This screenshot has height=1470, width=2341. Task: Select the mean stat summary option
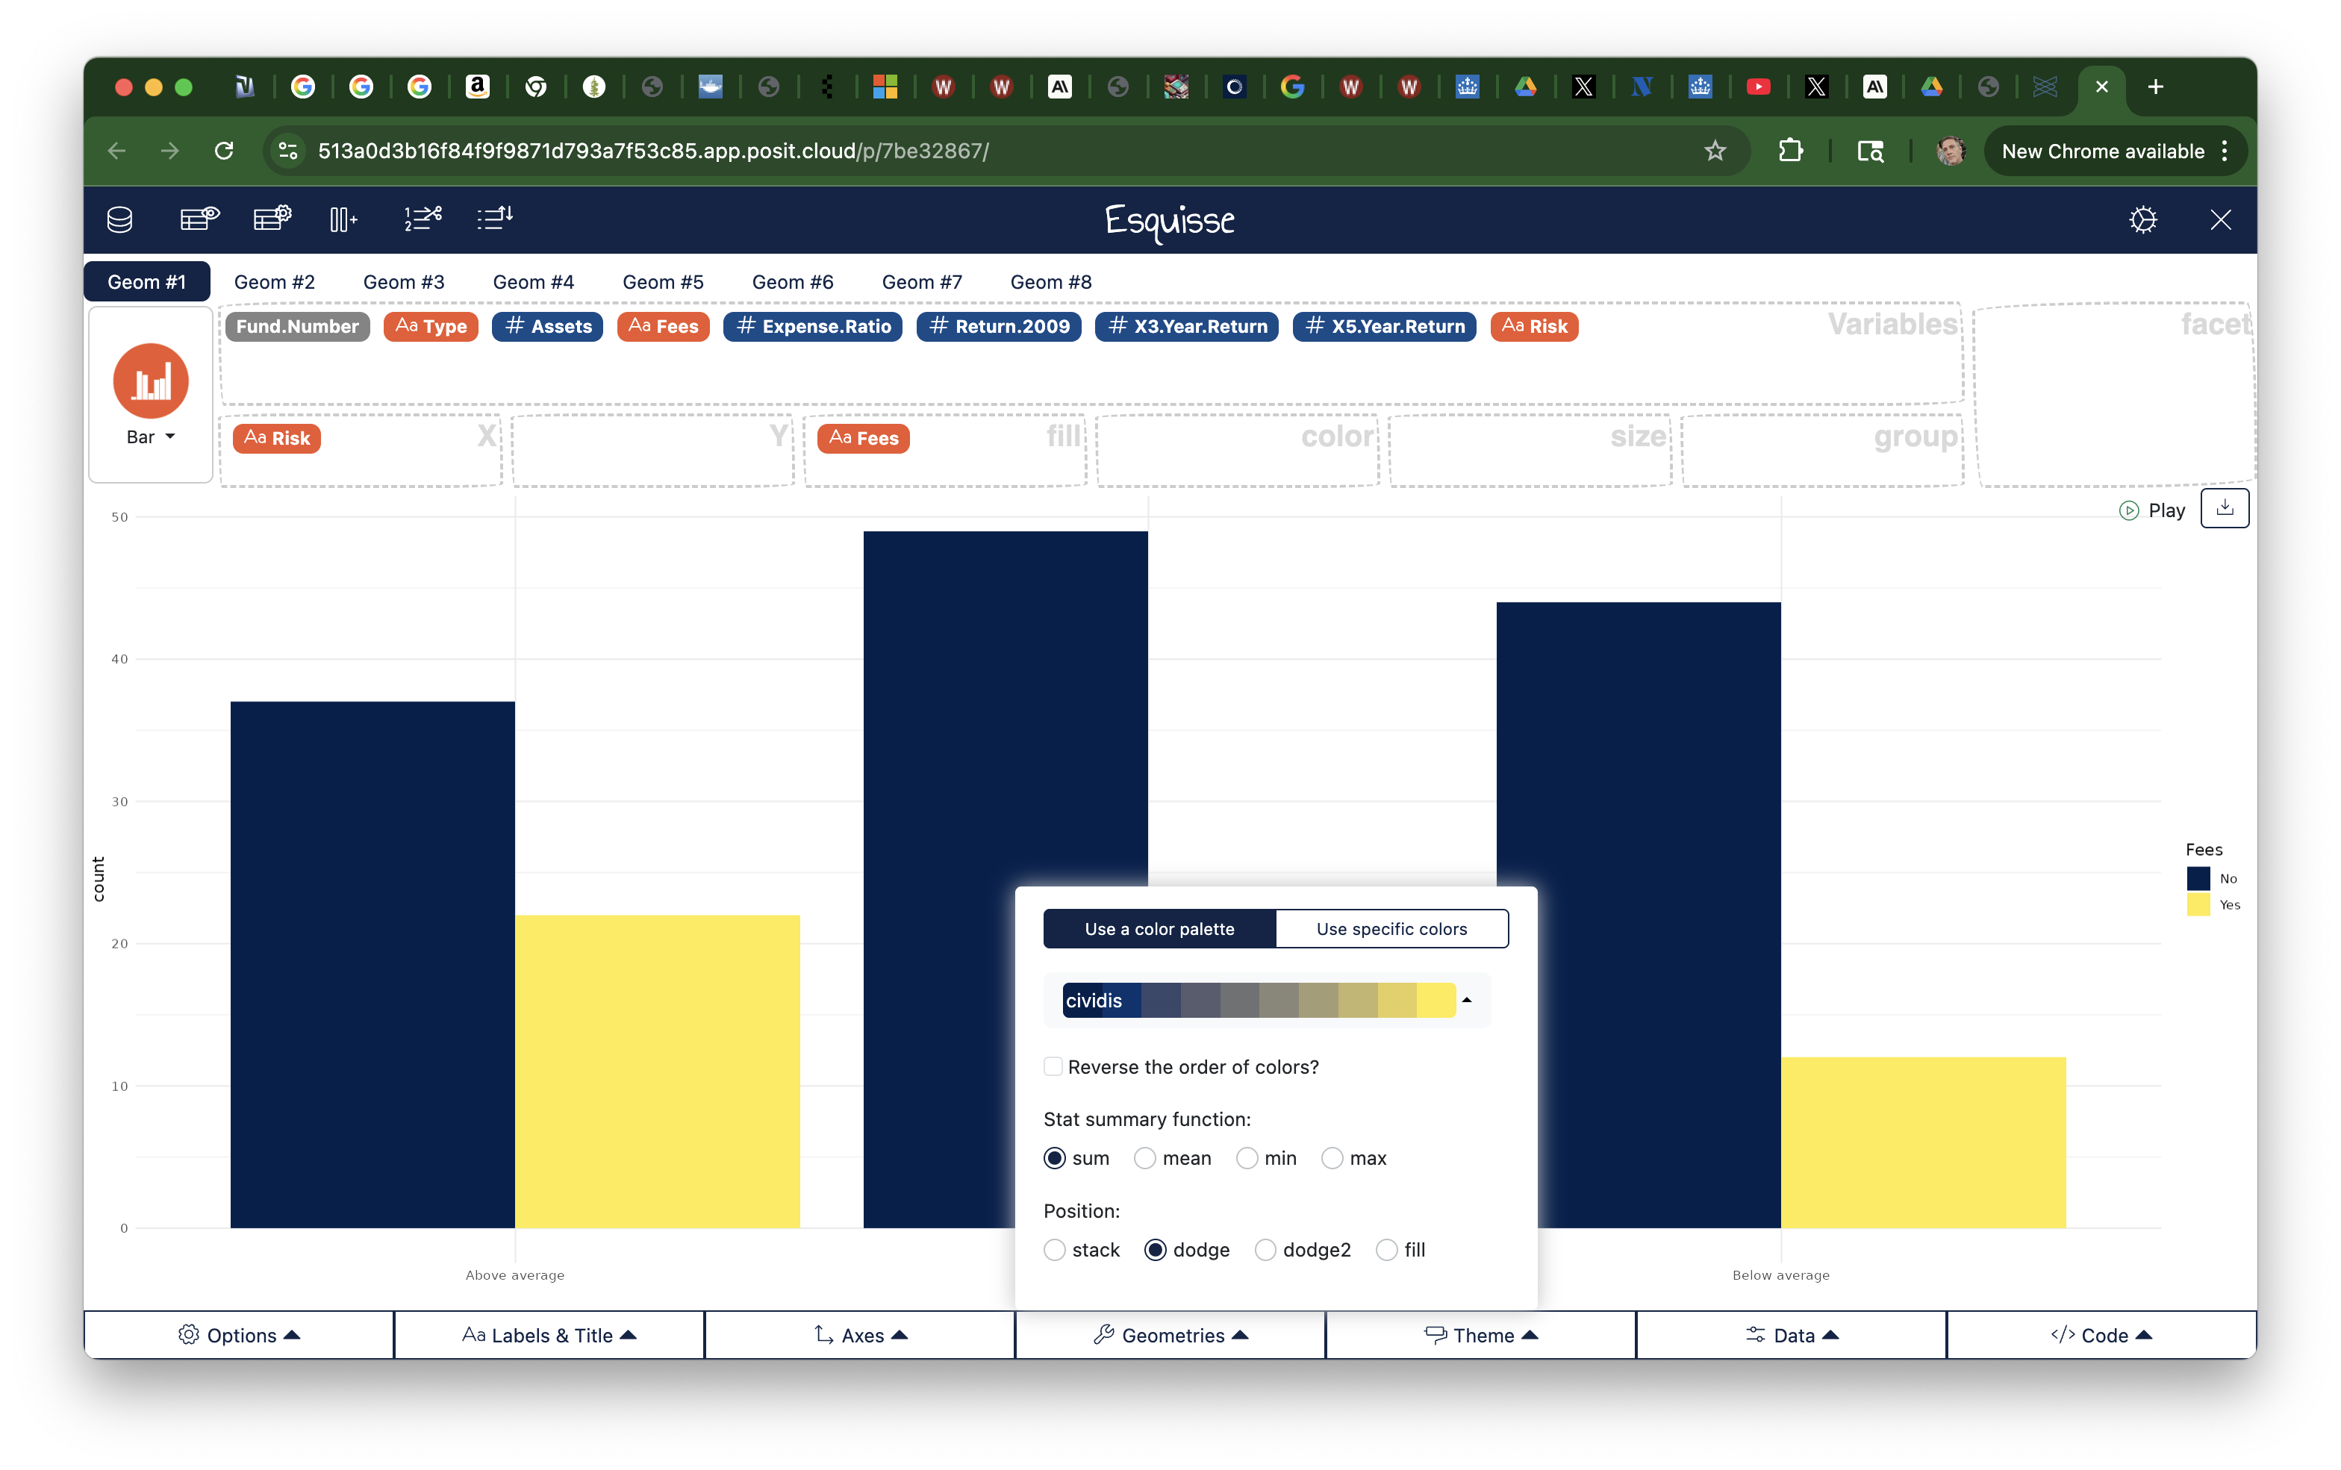coord(1145,1158)
